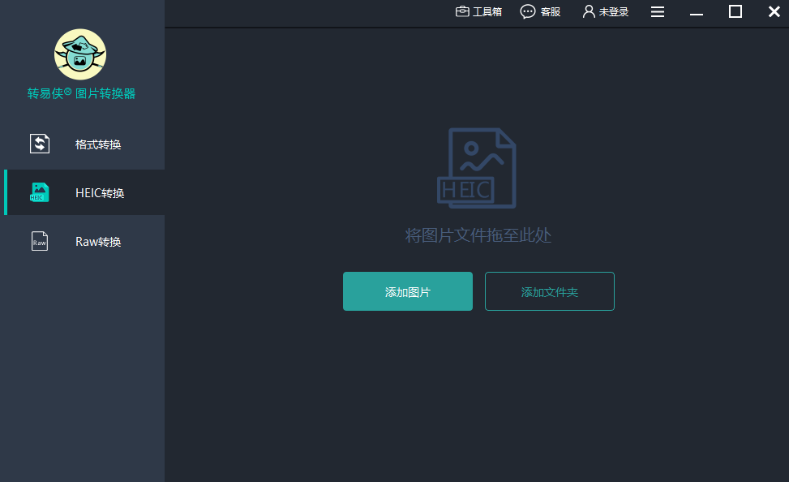
Task: Click the large HEIC drop zone icon
Action: point(477,168)
